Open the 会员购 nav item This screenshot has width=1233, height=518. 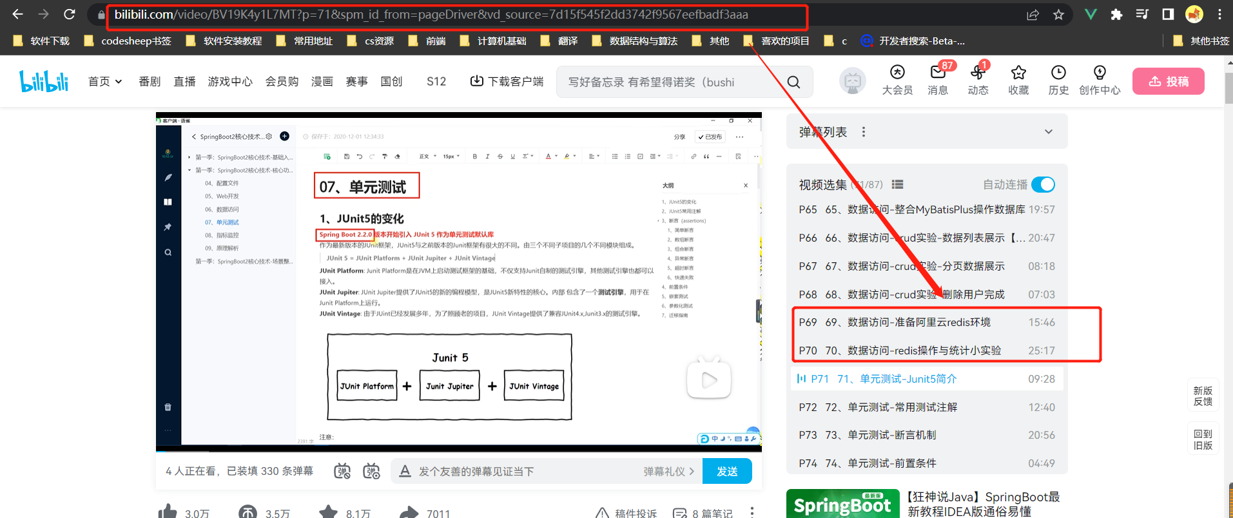[282, 82]
